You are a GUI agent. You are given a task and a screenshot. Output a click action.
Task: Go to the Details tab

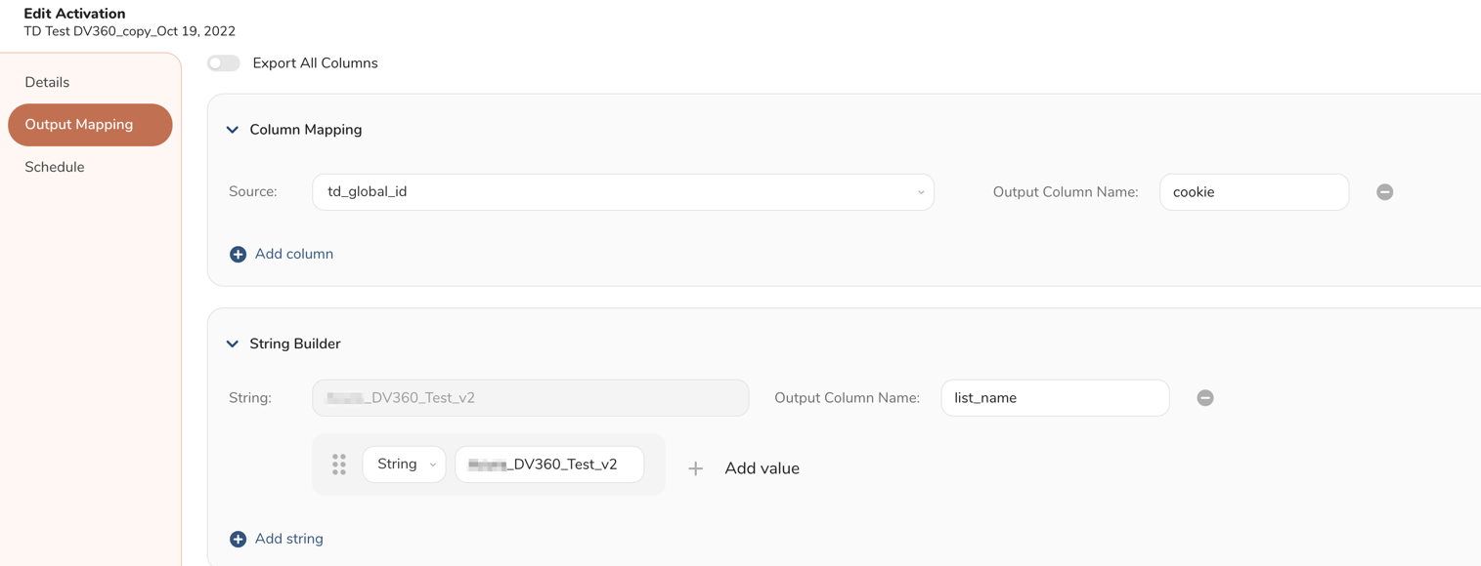click(x=47, y=83)
